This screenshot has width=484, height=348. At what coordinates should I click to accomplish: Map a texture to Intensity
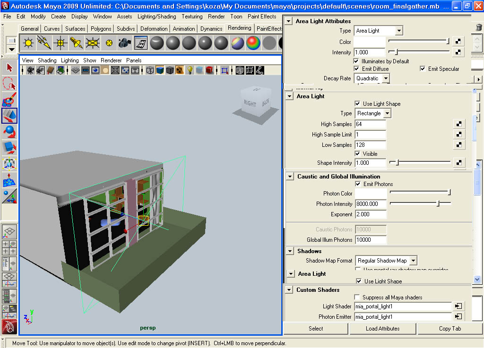[x=458, y=52]
